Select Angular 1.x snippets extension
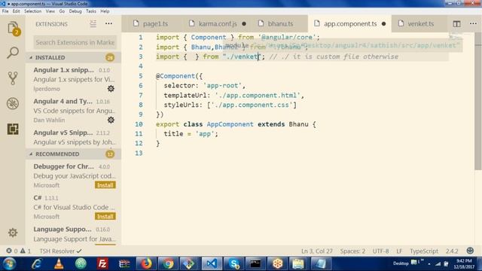 coord(73,79)
